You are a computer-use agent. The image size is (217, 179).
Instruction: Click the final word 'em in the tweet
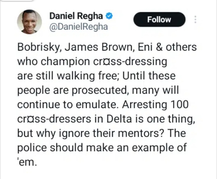[27, 162]
